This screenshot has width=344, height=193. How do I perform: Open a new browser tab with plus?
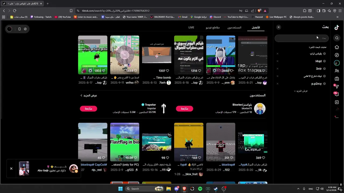point(48,3)
